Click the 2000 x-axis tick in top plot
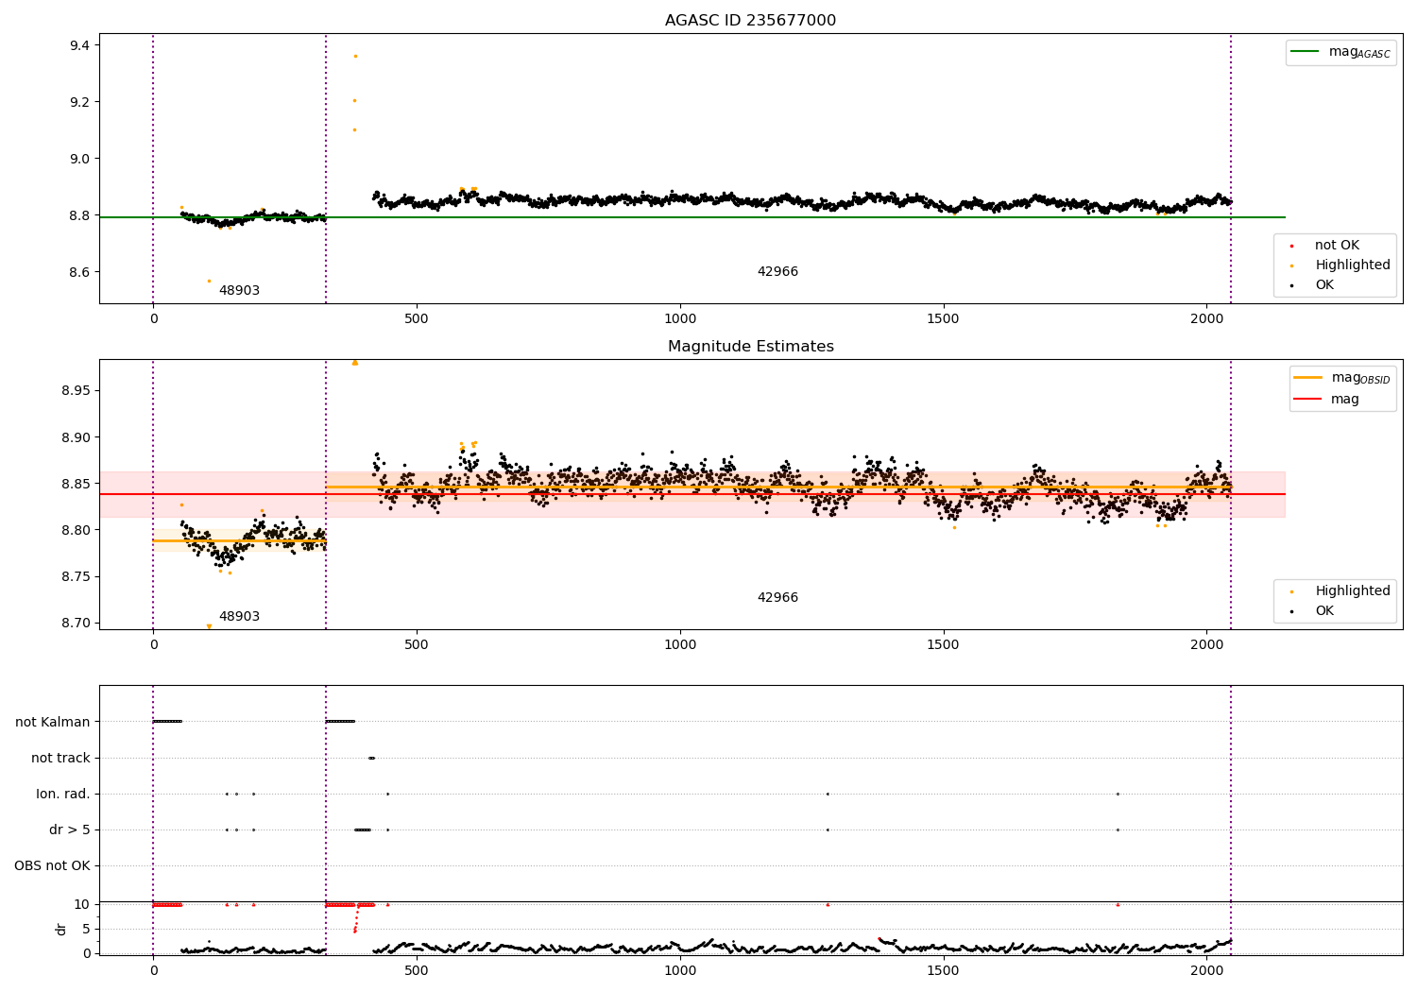The image size is (1417, 992). coord(1206,319)
